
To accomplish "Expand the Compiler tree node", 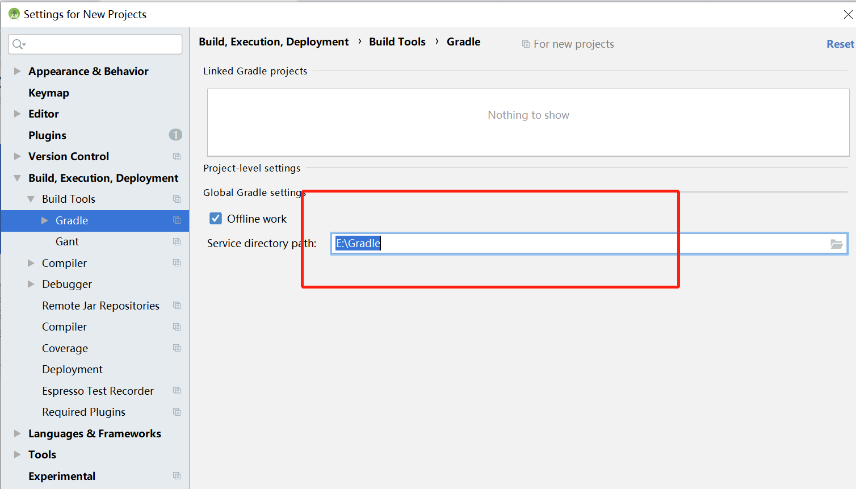I will 30,262.
